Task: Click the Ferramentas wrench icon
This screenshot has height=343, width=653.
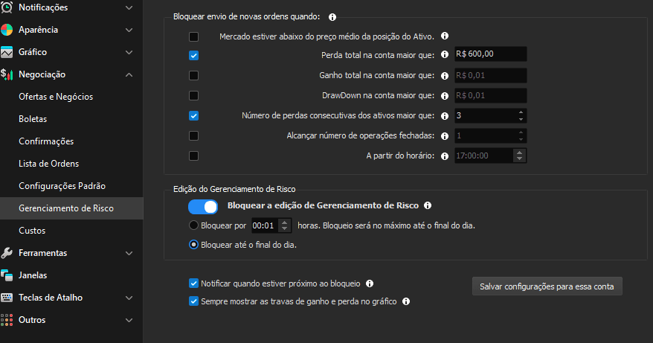Action: point(7,253)
